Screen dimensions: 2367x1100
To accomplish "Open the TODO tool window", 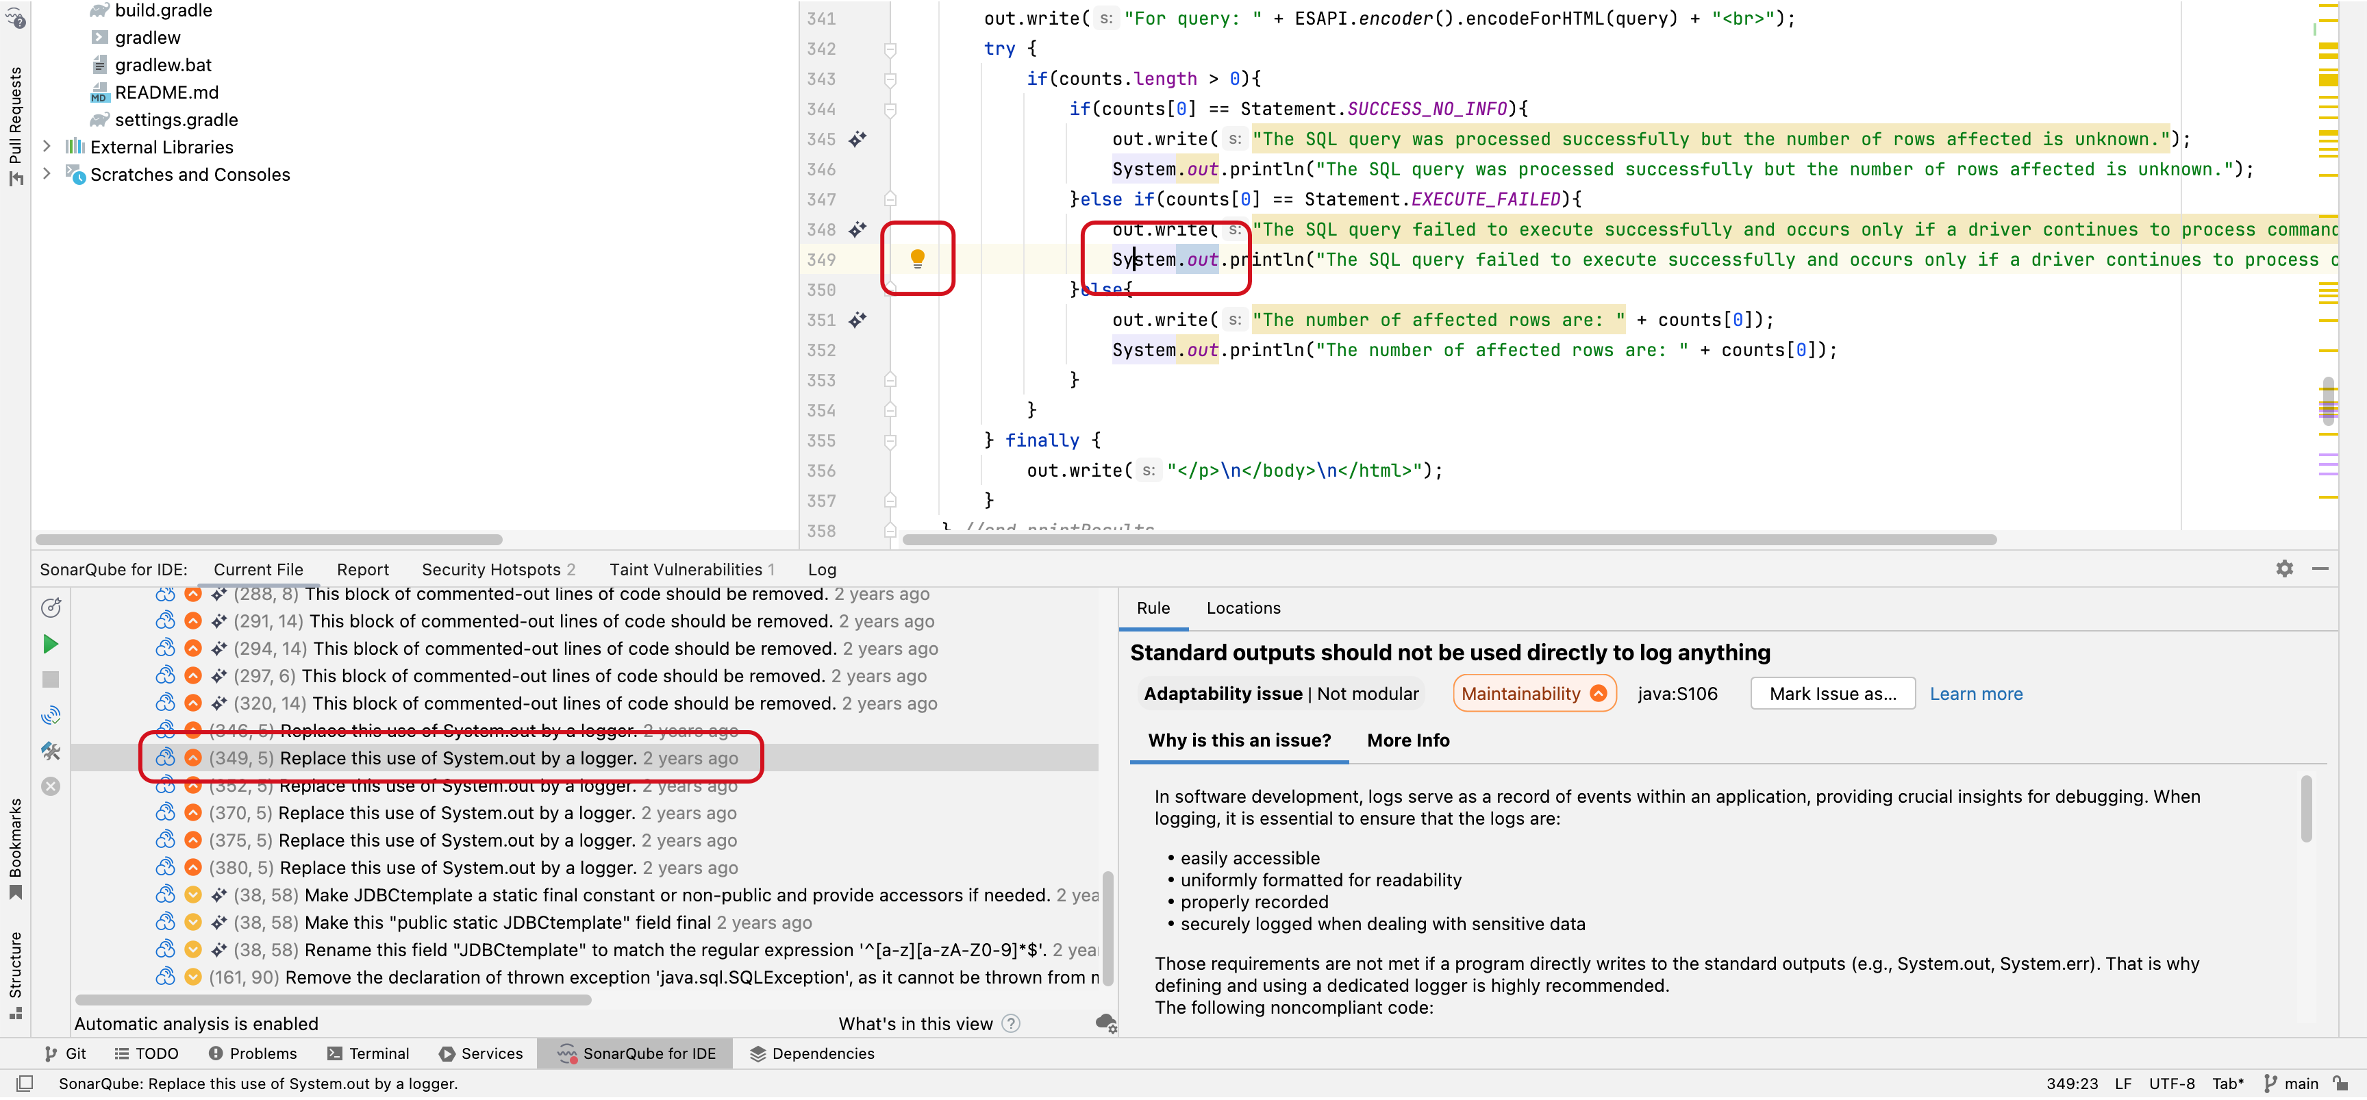I will (x=146, y=1053).
